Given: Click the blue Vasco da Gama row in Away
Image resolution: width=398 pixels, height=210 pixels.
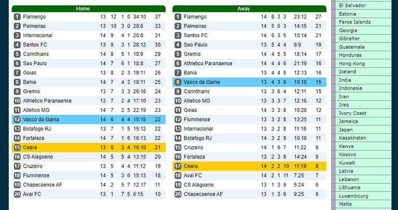Looking at the screenshot, I should click(x=249, y=82).
